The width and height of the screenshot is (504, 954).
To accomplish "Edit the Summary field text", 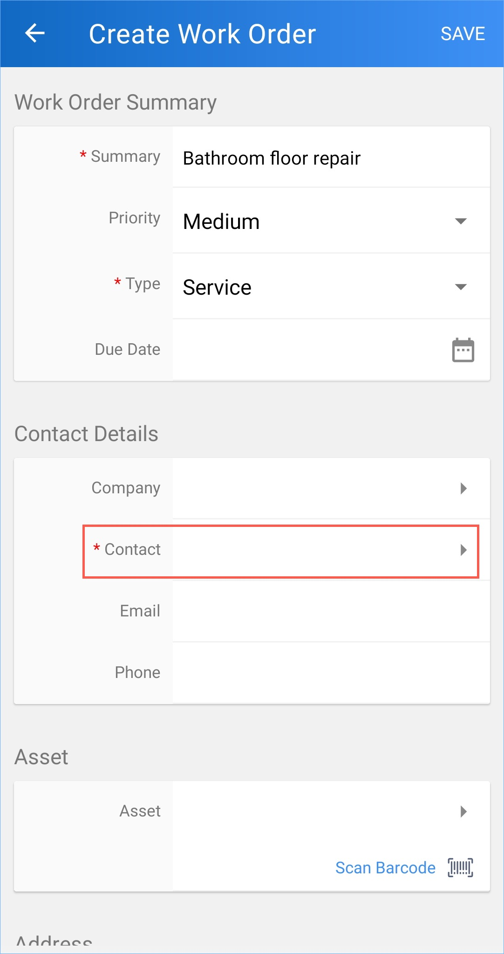I will pyautogui.click(x=331, y=158).
